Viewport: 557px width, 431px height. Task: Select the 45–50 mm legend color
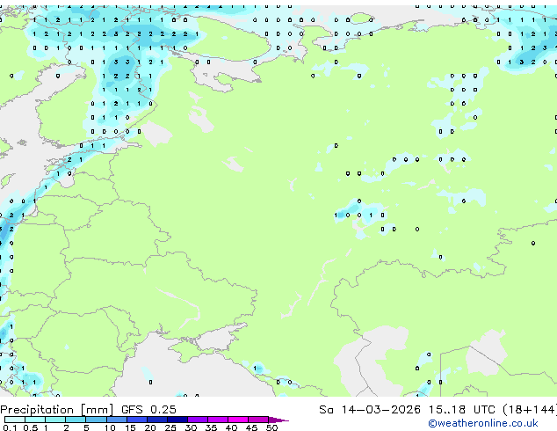(x=257, y=420)
